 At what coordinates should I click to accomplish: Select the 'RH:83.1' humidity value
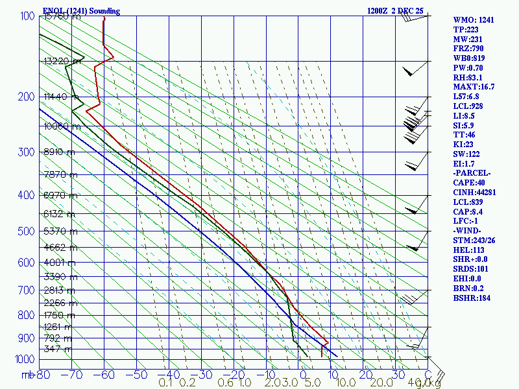click(468, 77)
